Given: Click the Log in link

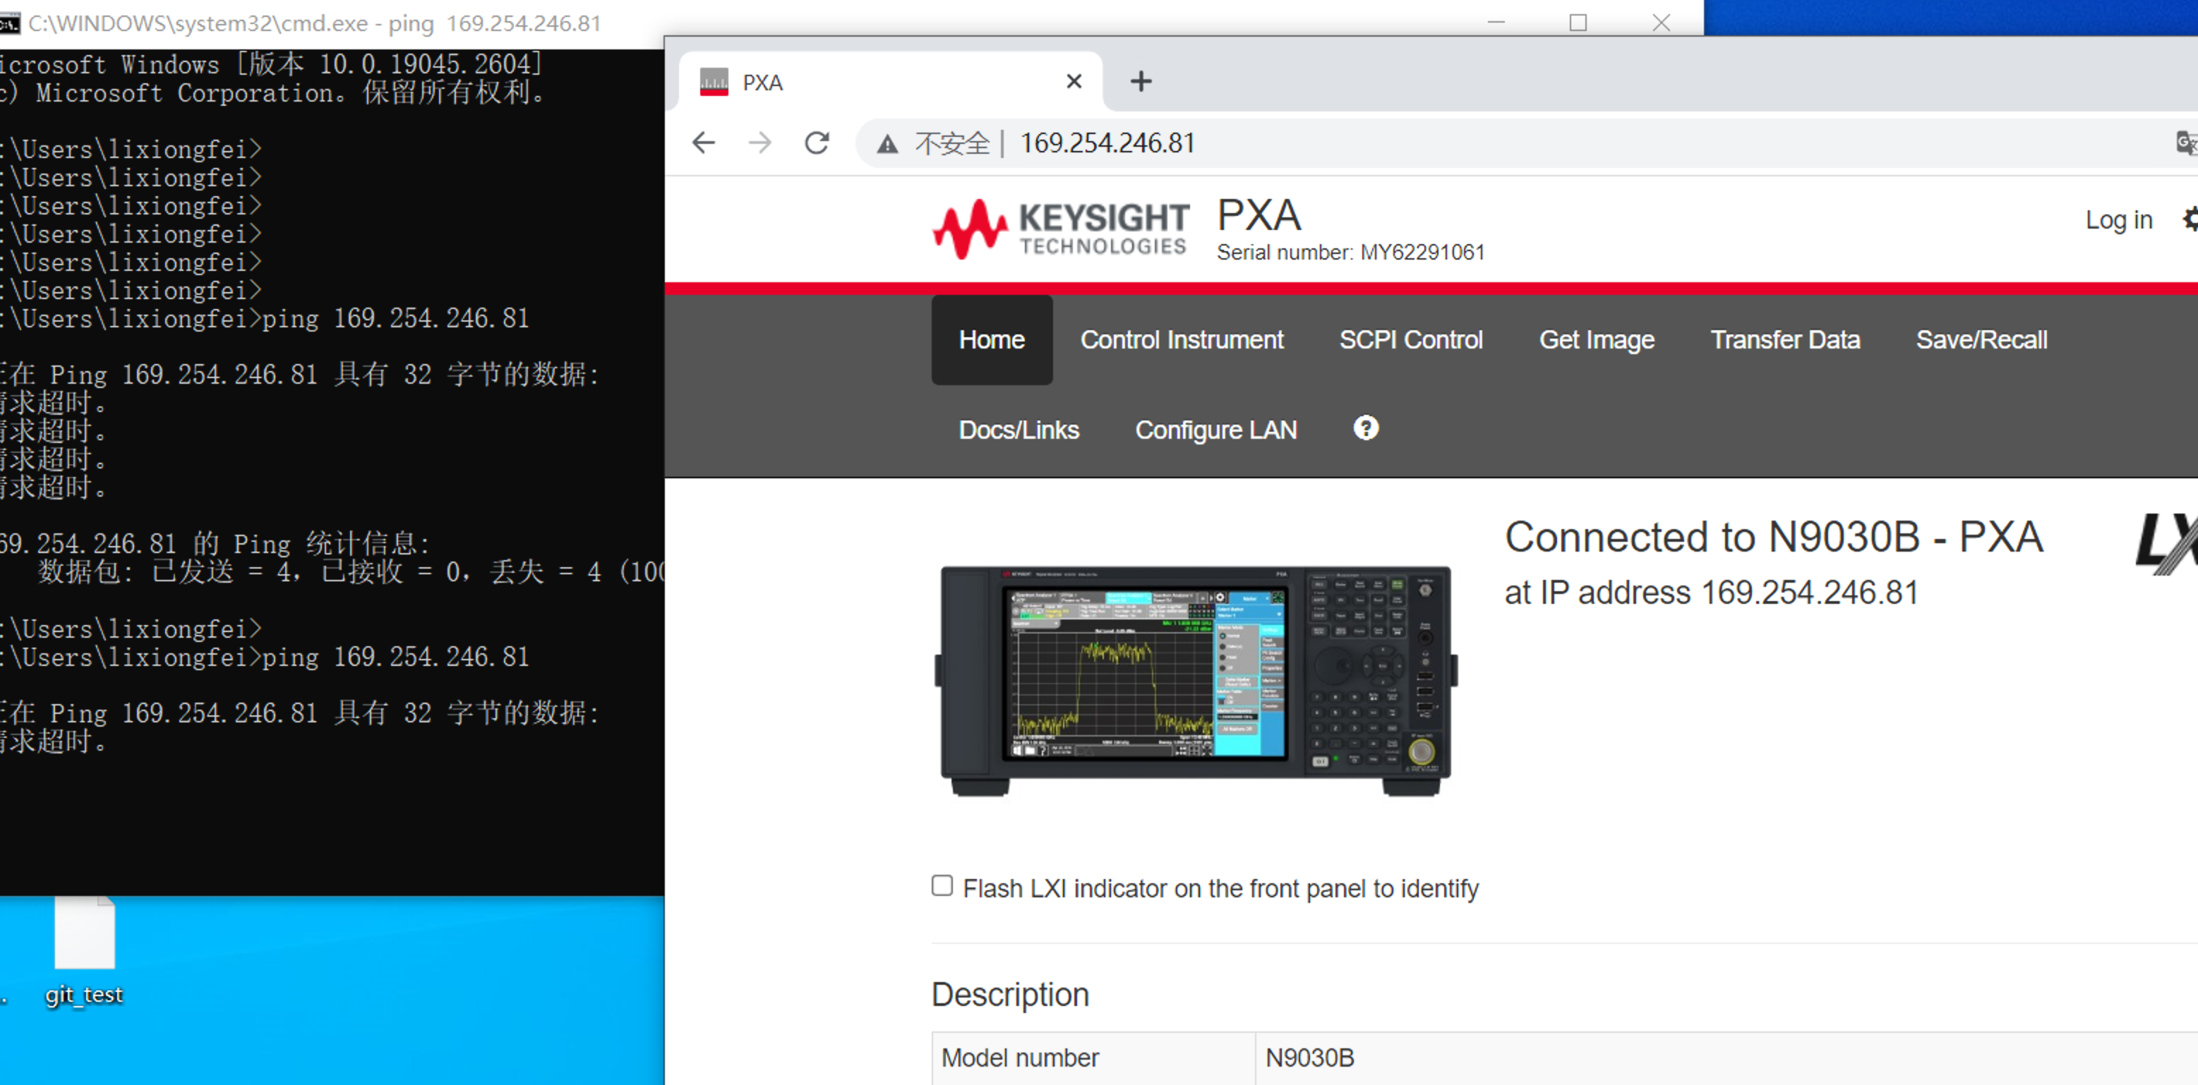Looking at the screenshot, I should (x=2119, y=220).
